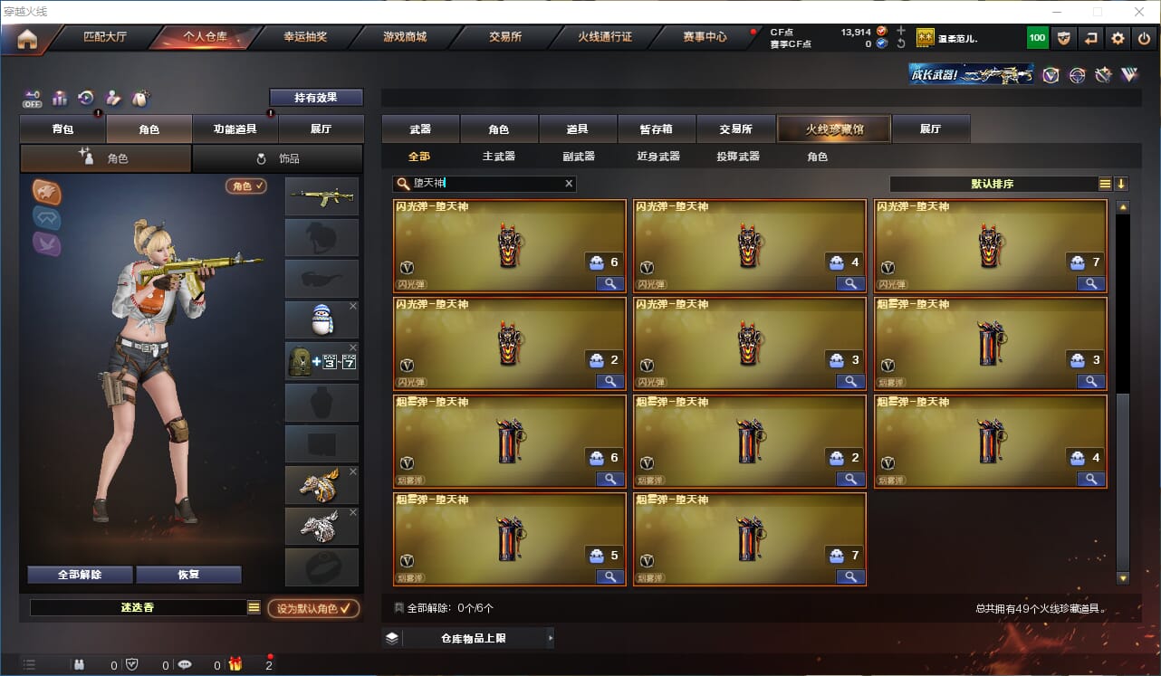This screenshot has width=1161, height=676.
Task: Click the 全部解除 button
Action: (x=80, y=575)
